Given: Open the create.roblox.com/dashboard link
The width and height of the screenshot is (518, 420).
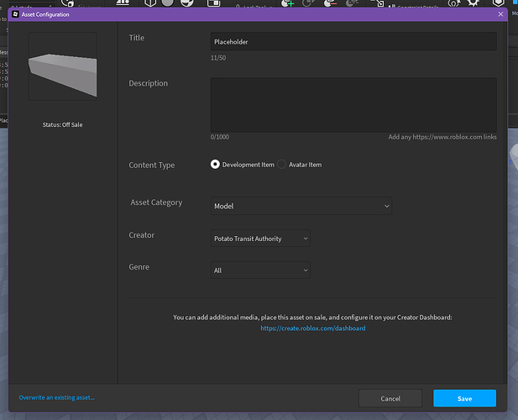Looking at the screenshot, I should coord(313,328).
